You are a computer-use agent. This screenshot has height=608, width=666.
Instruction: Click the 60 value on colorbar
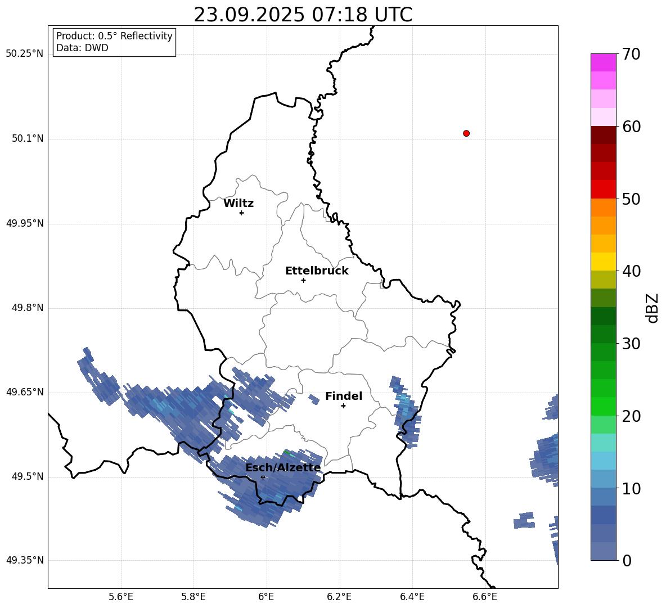[x=631, y=127]
